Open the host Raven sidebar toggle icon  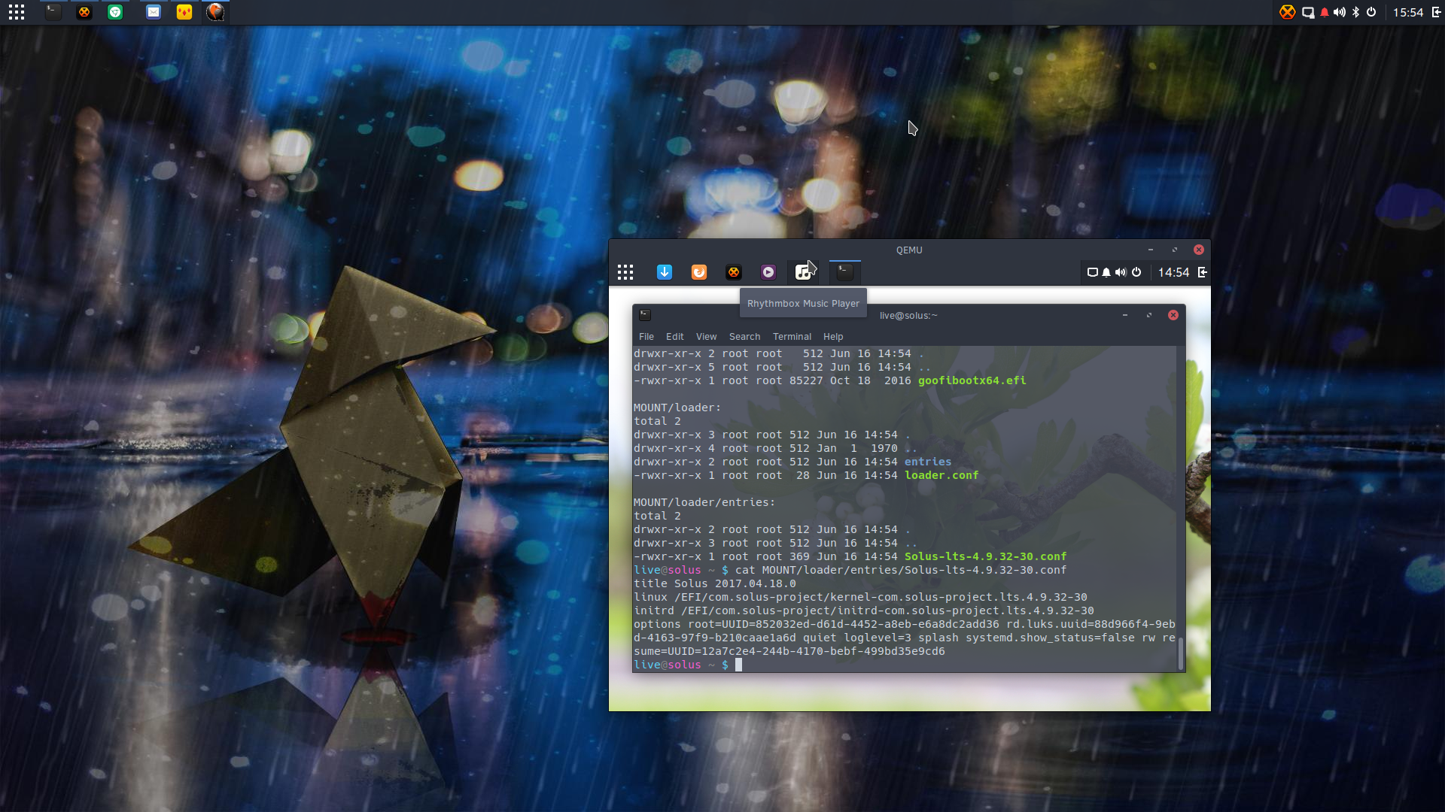click(x=1436, y=12)
